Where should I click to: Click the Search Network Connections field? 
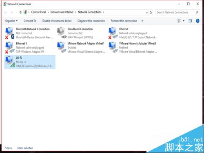coord(177,12)
